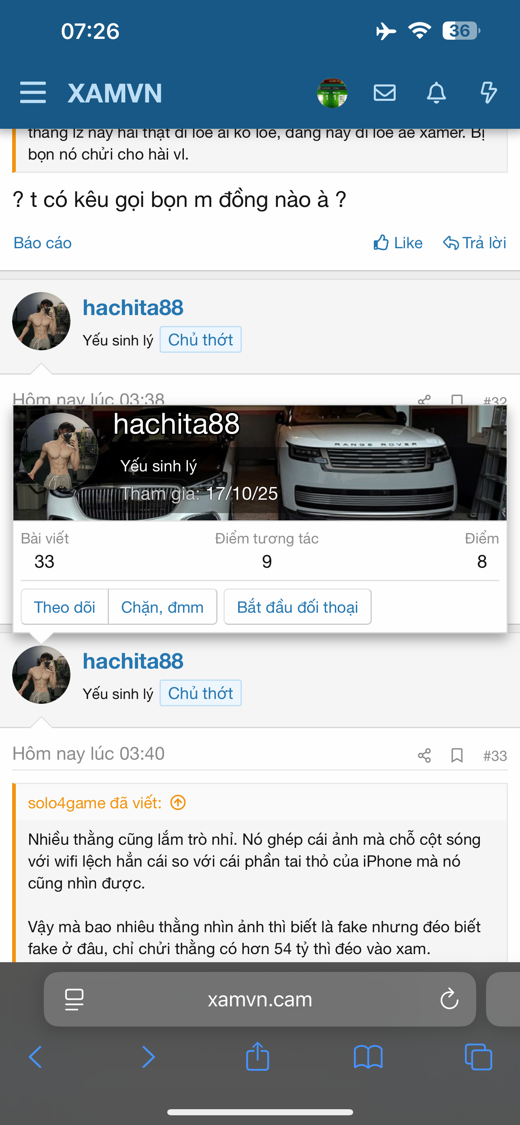Jump to solo4game's quoted post arrow
The image size is (520, 1125).
coord(178,803)
